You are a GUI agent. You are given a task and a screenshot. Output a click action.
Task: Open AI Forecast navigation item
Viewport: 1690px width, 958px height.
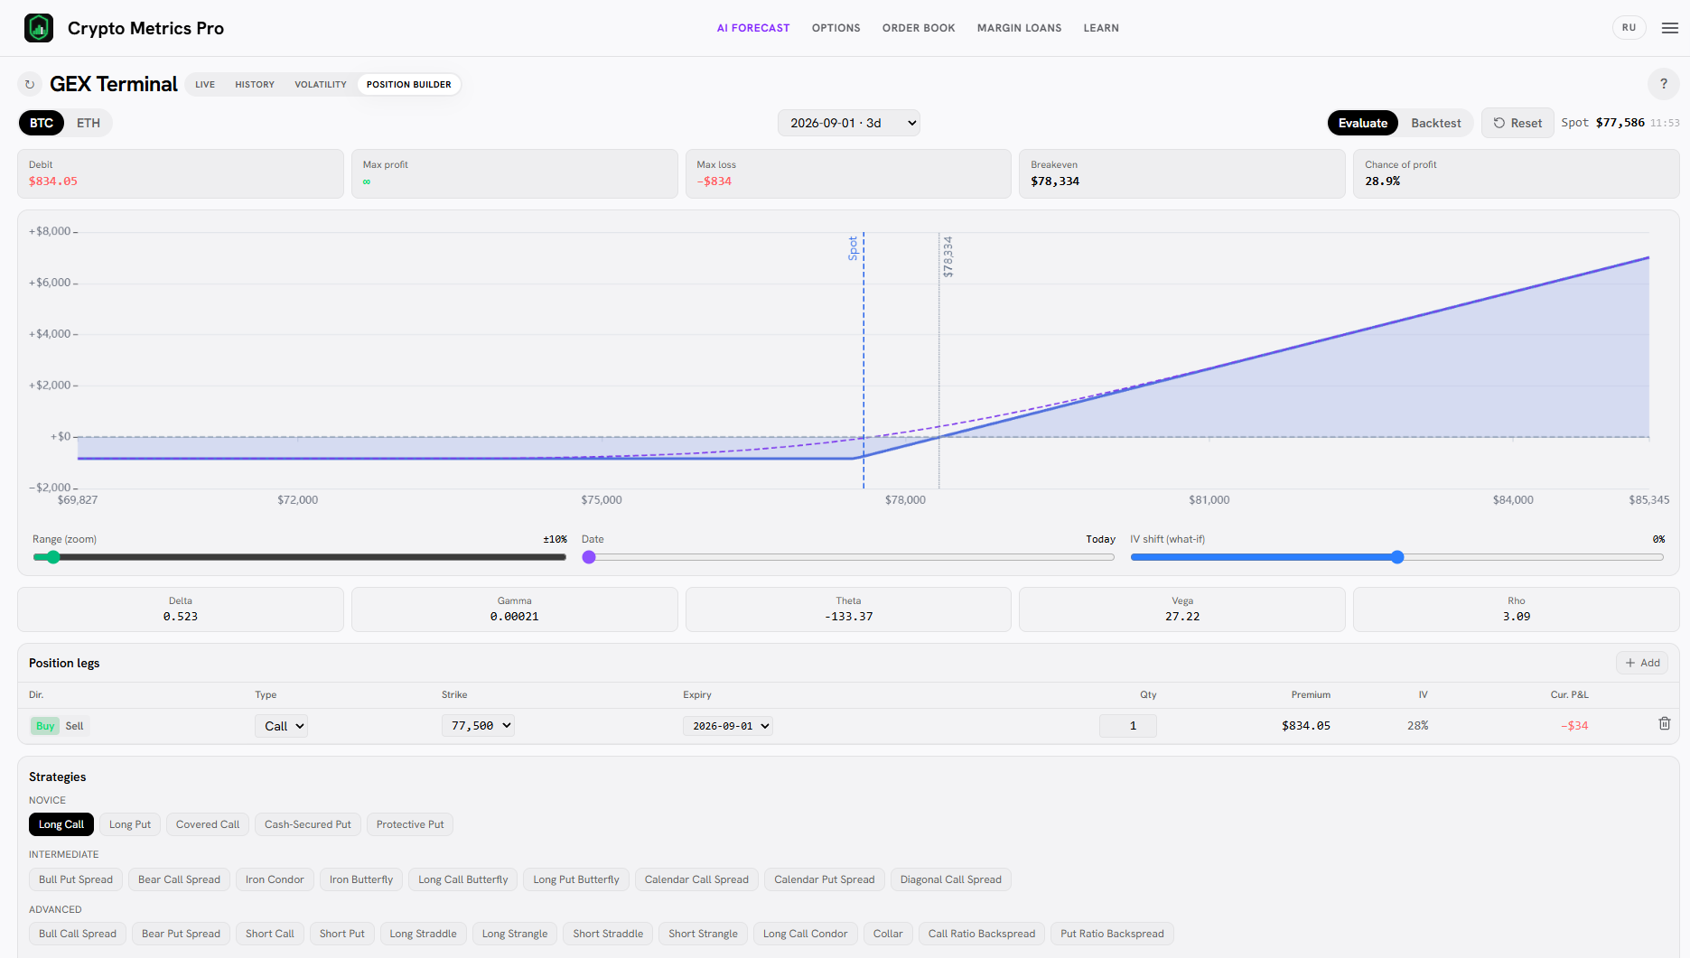[753, 28]
